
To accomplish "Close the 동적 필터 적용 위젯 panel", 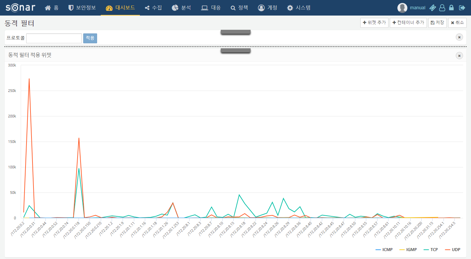I will [459, 56].
